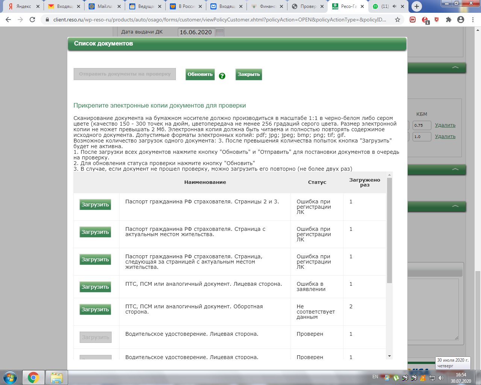Close the Яндекс browser tab
The image size is (481, 385).
pyautogui.click(x=37, y=6)
